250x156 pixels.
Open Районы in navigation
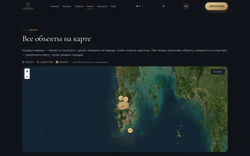pyautogui.click(x=79, y=6)
